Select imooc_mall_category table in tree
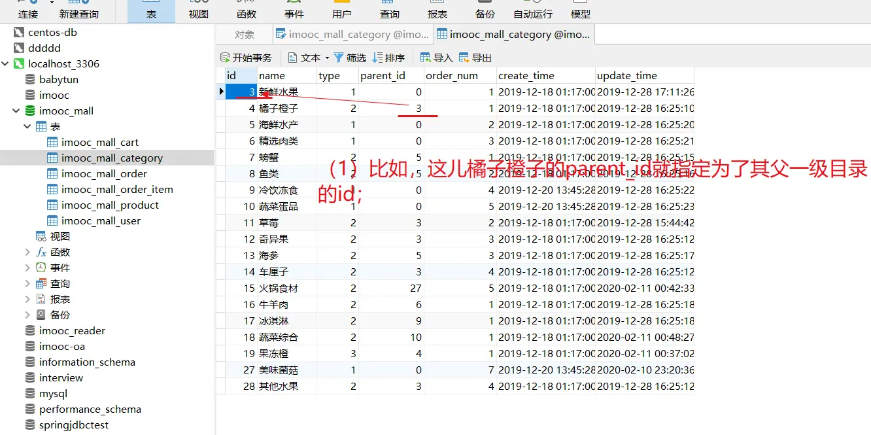 [x=112, y=158]
